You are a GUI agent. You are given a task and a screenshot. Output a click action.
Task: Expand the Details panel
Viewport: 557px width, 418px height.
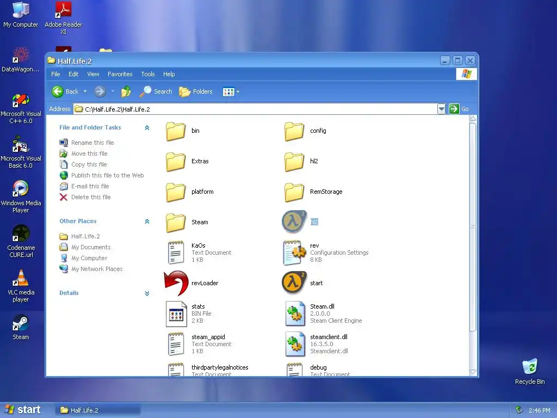click(147, 293)
